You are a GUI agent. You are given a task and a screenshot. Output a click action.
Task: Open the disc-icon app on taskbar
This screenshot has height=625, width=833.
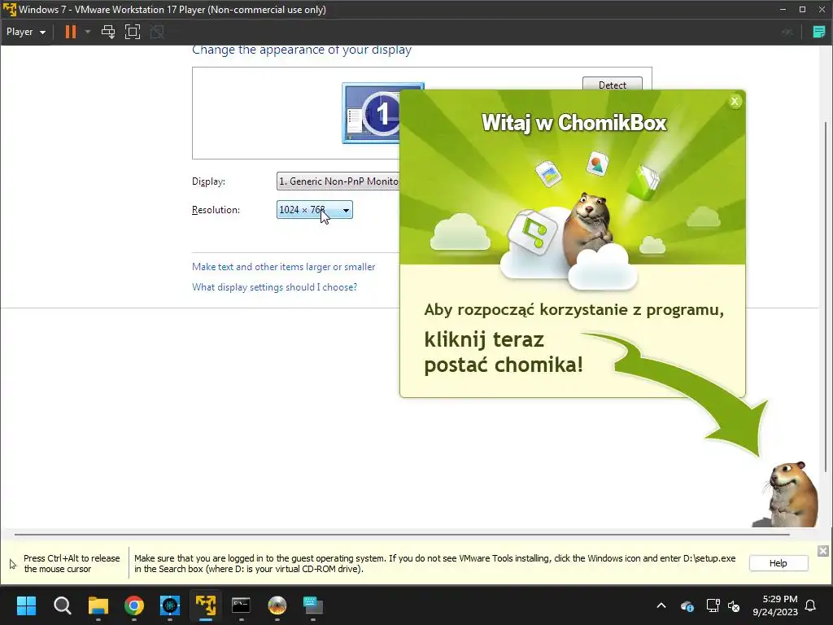coord(277,605)
